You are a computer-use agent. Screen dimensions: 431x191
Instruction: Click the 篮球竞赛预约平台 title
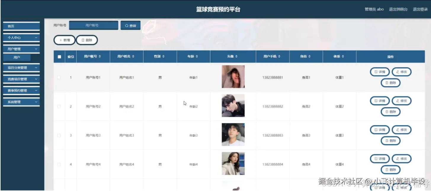point(218,9)
